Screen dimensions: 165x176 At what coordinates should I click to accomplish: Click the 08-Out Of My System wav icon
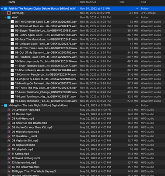12,53
